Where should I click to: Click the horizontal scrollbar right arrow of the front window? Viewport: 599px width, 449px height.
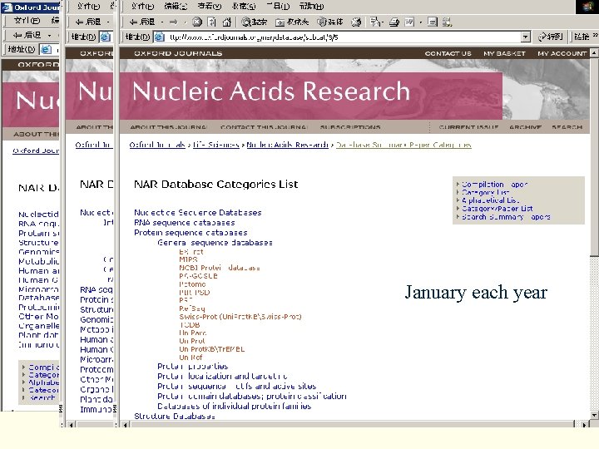click(x=585, y=424)
